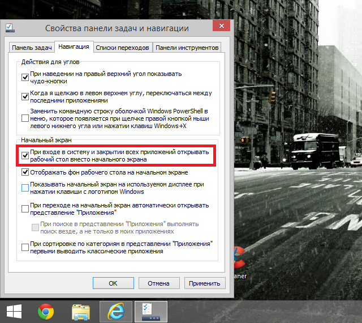The width and height of the screenshot is (362, 323).
Task: Enable showing Start screen on the display in use
Action: click(25, 188)
